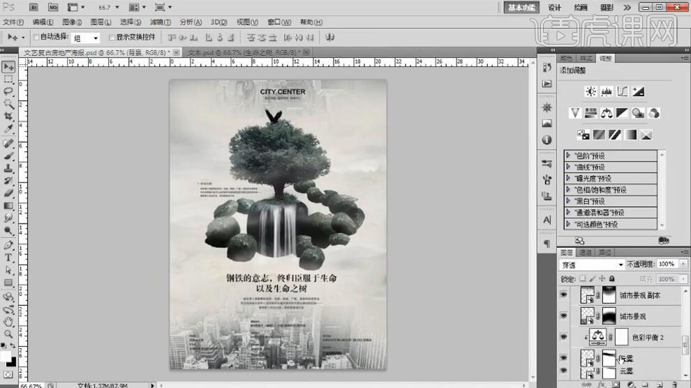Open the 图像(I) menu

point(72,22)
